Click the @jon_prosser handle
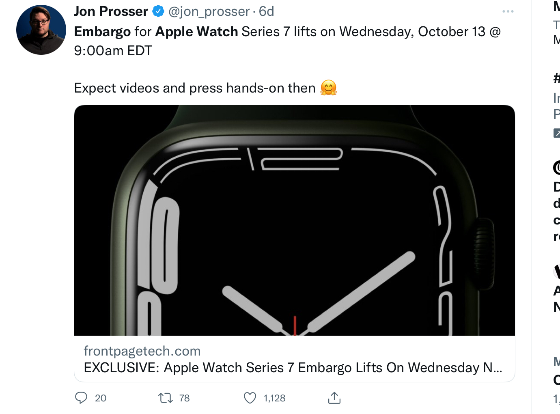Screen dimensions: 560x414 click(209, 11)
